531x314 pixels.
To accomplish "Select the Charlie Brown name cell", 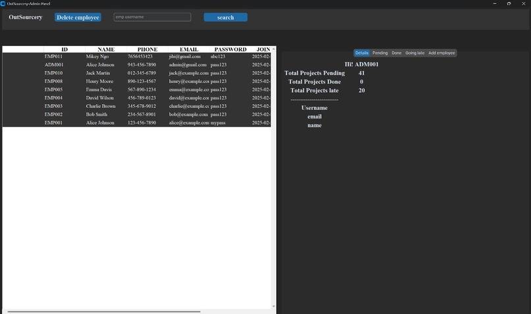I will 101,106.
